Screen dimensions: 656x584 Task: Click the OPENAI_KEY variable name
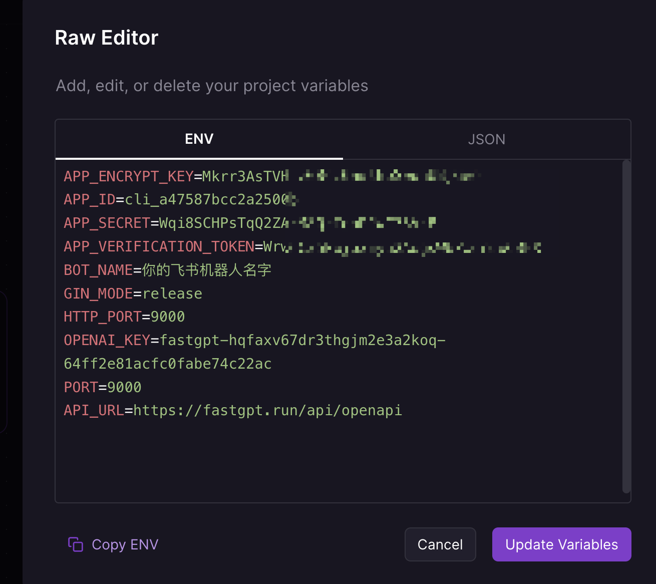coord(107,340)
